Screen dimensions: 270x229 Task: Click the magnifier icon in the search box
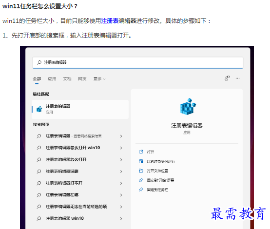click(39, 62)
